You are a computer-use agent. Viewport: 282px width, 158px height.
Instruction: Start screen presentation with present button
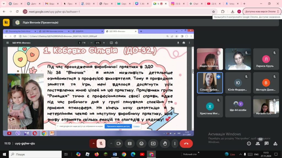(153, 143)
